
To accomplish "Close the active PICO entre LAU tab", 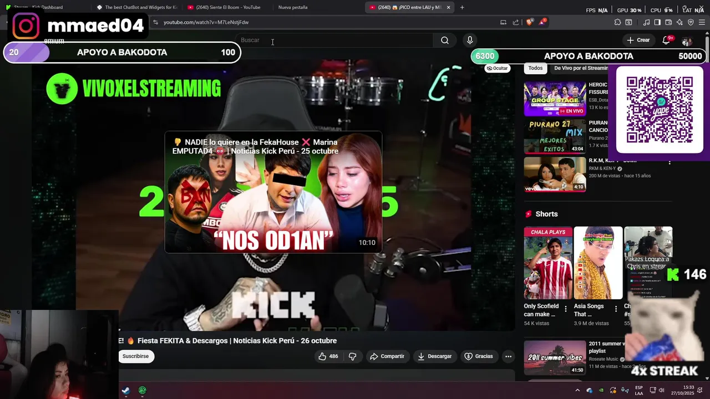I will coord(449,7).
